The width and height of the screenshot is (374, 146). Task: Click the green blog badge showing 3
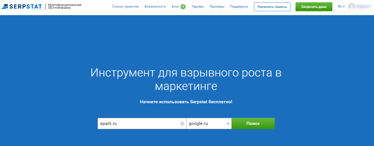pyautogui.click(x=183, y=6)
